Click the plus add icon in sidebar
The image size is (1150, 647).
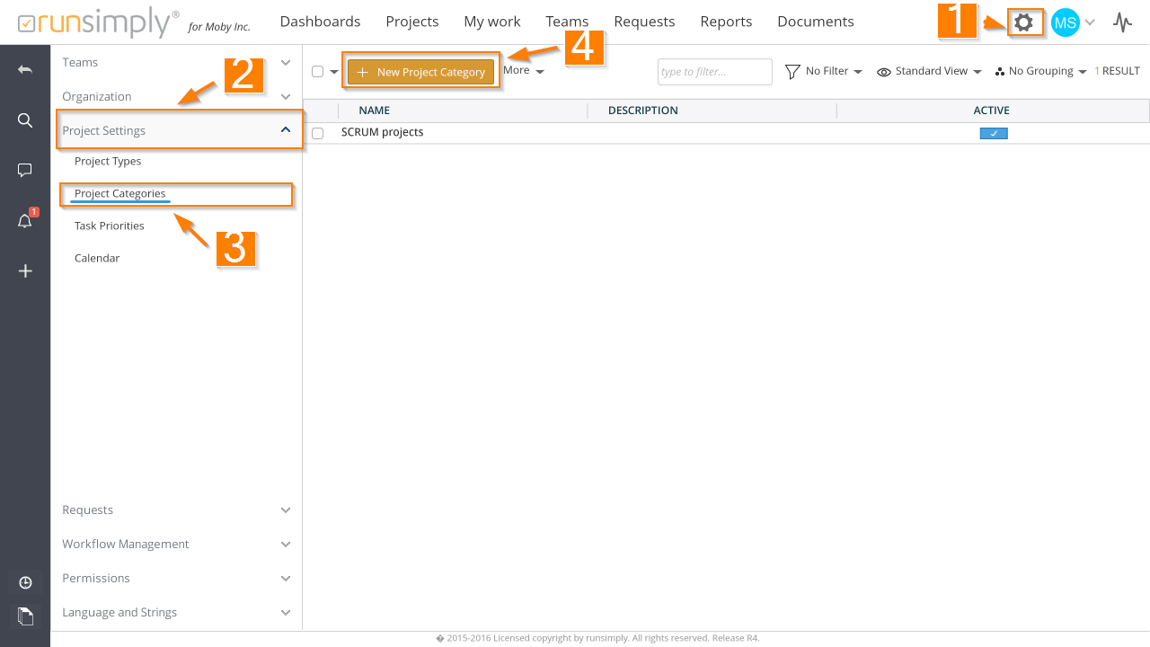click(25, 271)
